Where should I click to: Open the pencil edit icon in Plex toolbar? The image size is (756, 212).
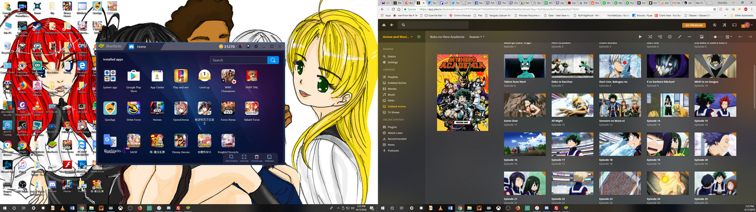point(679,37)
